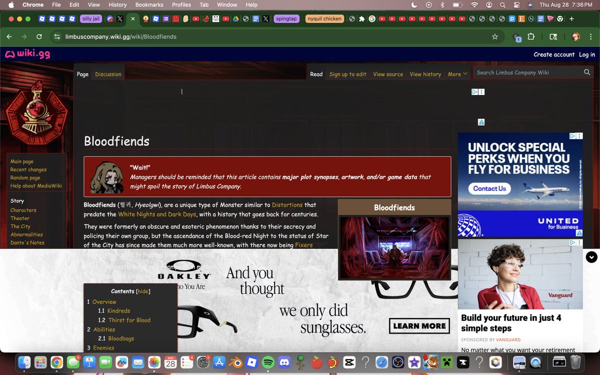600x375 pixels.
Task: Open the Abnormalities sidebar link
Action: [x=26, y=234]
